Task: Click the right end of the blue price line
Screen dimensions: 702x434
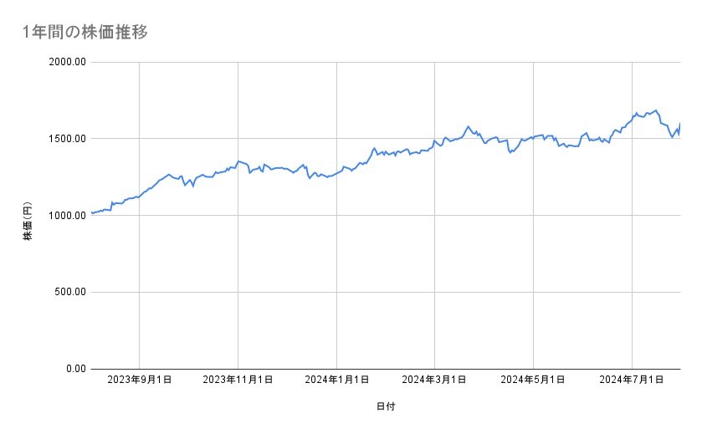Action: tap(679, 124)
